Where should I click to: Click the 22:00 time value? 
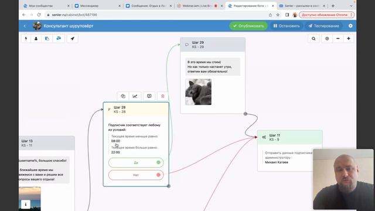coord(115,152)
